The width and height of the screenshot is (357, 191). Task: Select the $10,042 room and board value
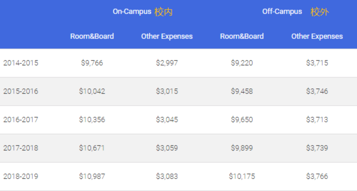pos(92,91)
